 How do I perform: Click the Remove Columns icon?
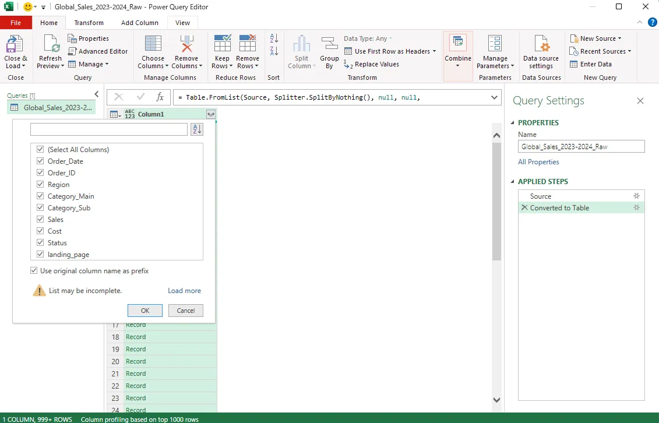[186, 44]
